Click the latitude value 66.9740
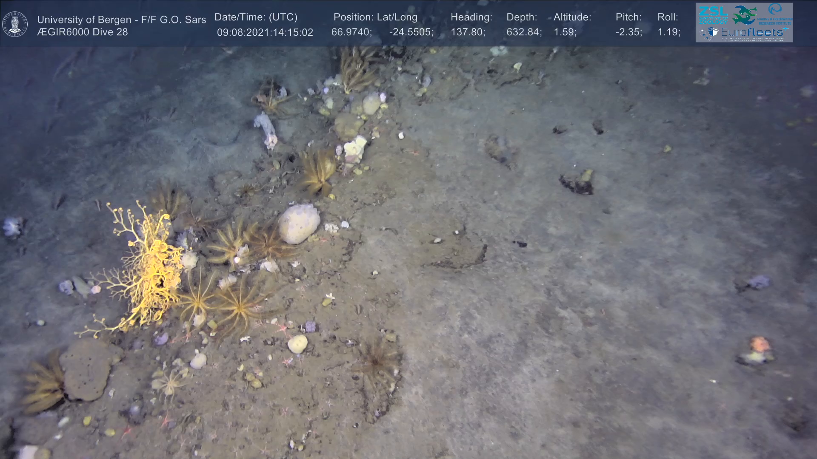Image resolution: width=817 pixels, height=459 pixels. pos(351,32)
